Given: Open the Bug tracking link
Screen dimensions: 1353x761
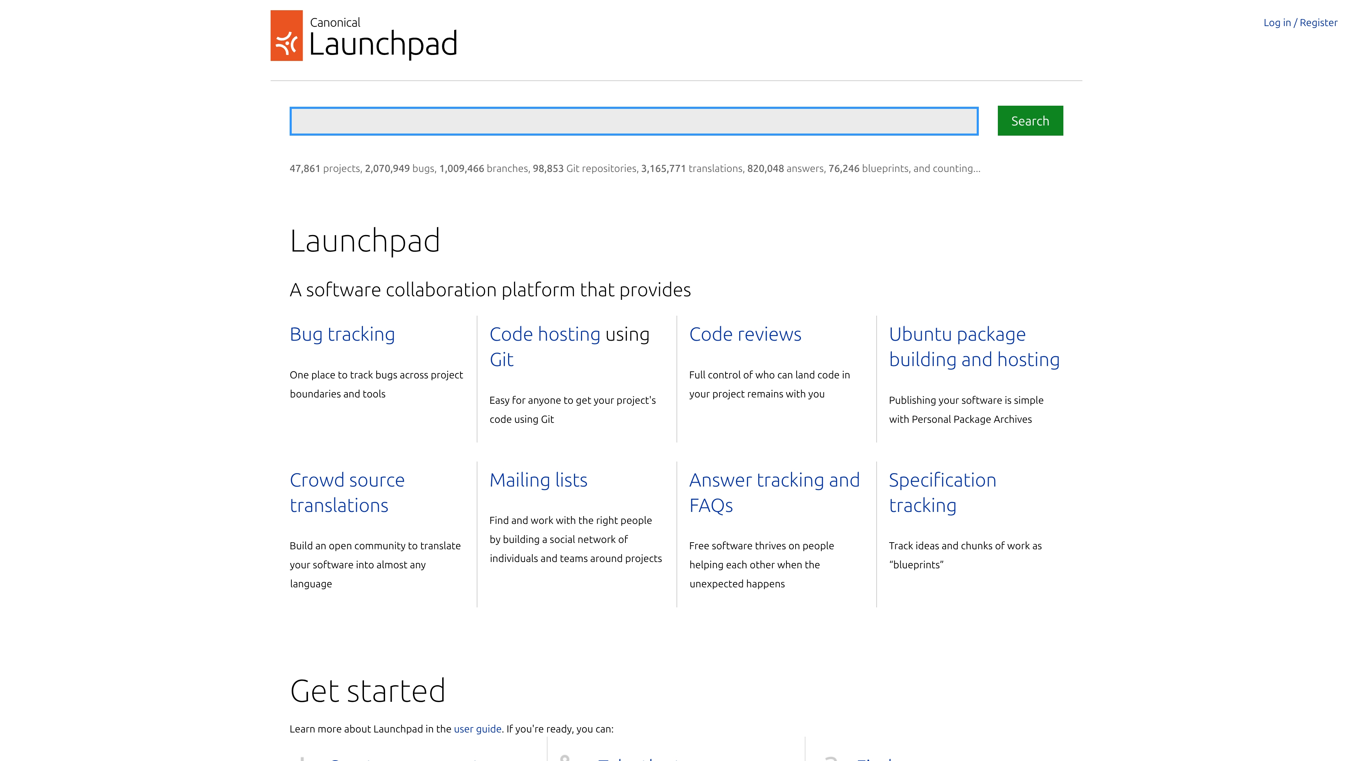Looking at the screenshot, I should [342, 335].
